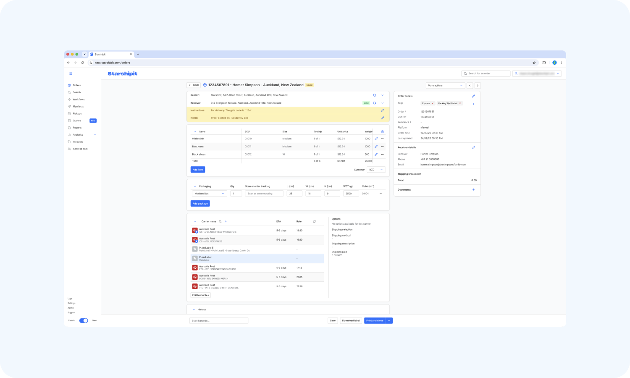Go to next order arrow
The width and height of the screenshot is (630, 378).
tap(478, 85)
